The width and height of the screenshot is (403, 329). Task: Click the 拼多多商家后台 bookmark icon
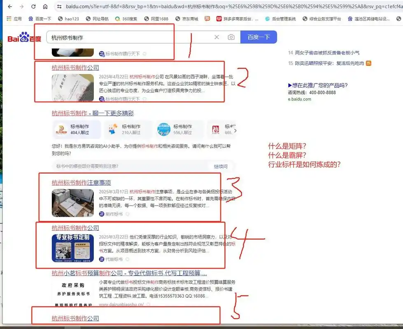[218, 19]
